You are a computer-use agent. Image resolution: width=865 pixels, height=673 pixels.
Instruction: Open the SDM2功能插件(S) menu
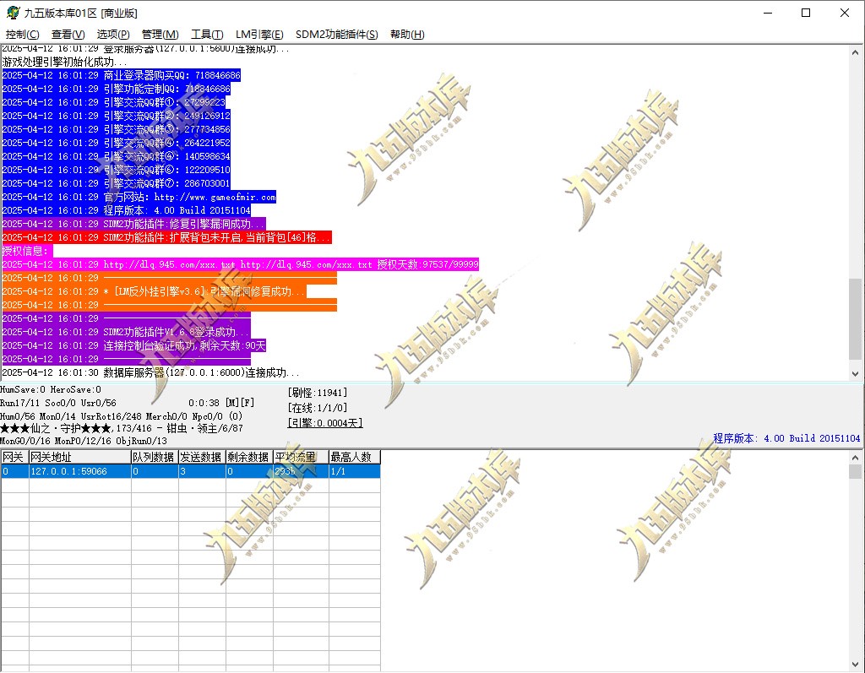click(x=336, y=35)
